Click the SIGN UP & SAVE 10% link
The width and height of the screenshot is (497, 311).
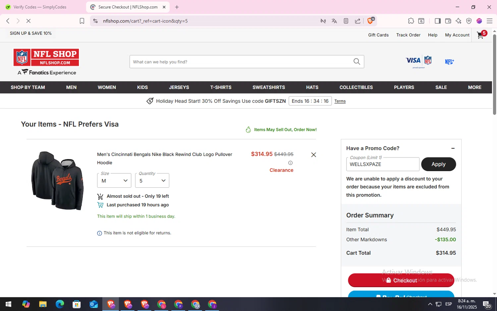click(x=30, y=33)
